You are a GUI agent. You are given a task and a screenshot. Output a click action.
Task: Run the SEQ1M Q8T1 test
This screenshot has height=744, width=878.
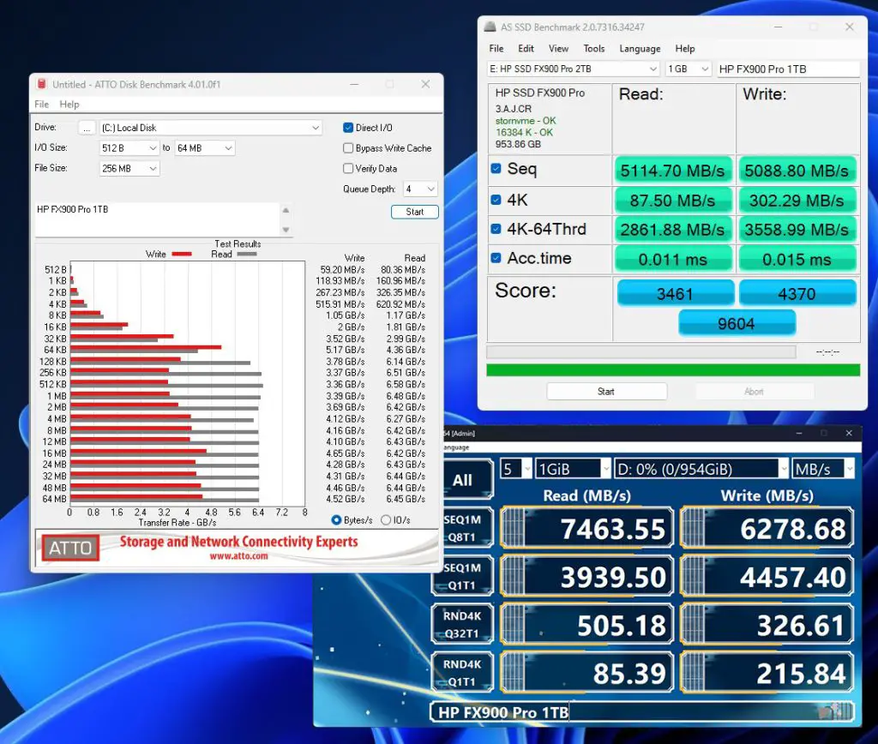[462, 528]
